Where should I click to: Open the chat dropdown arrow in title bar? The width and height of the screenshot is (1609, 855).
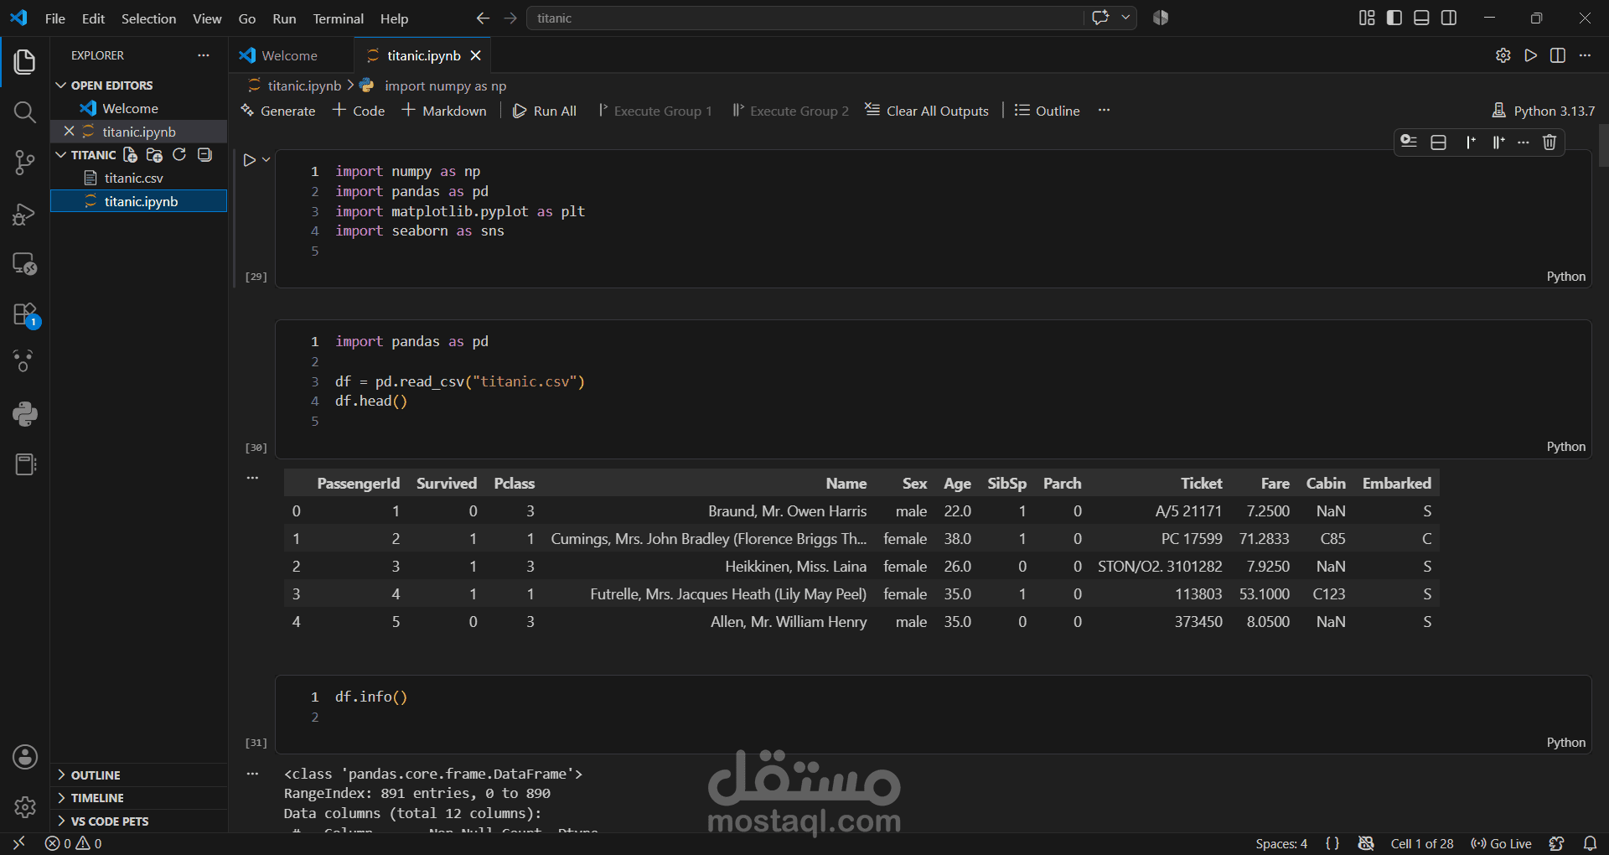point(1125,18)
